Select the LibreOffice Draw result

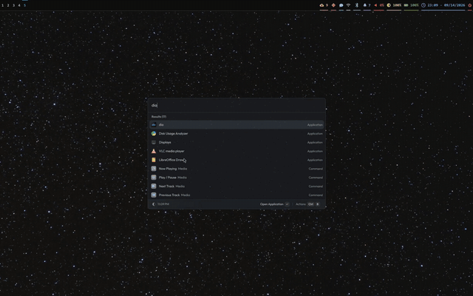click(x=236, y=160)
